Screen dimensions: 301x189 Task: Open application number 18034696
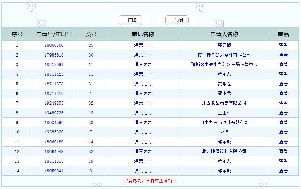click(54, 122)
